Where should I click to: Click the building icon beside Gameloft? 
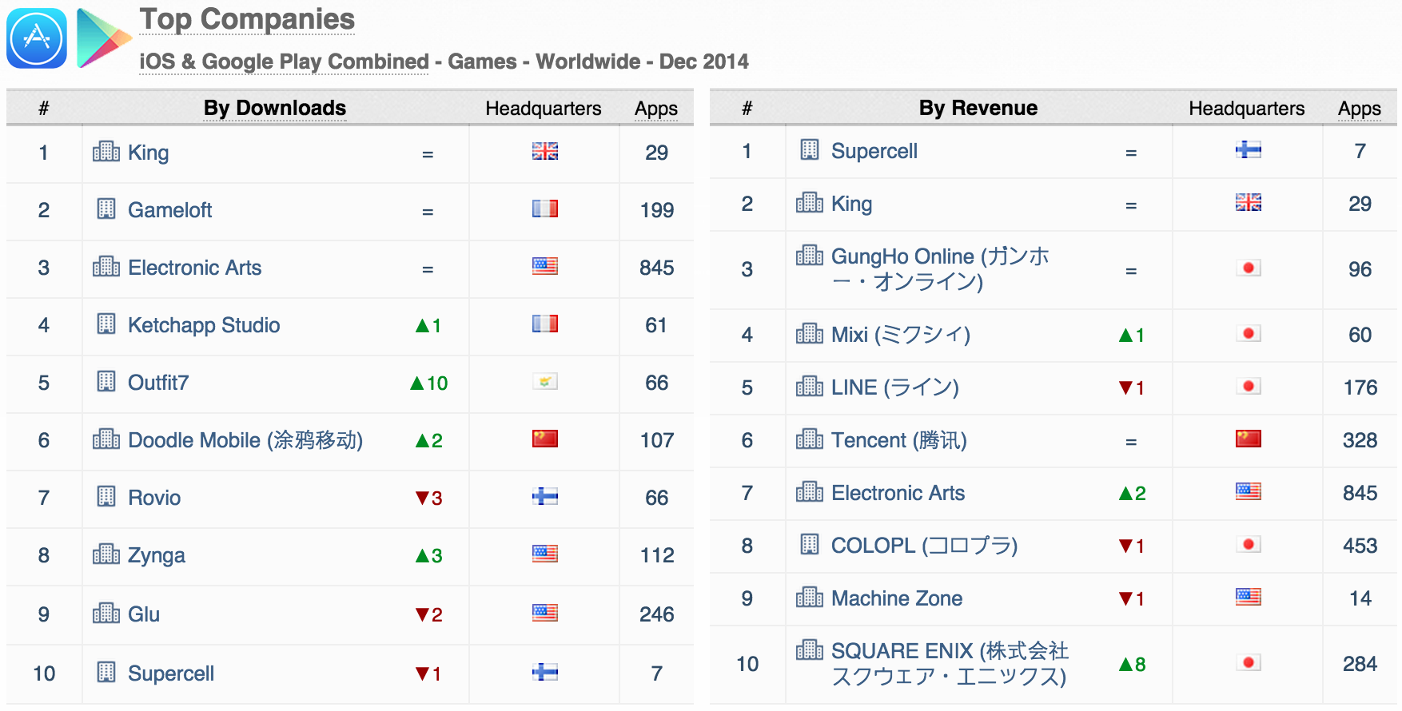pos(106,209)
